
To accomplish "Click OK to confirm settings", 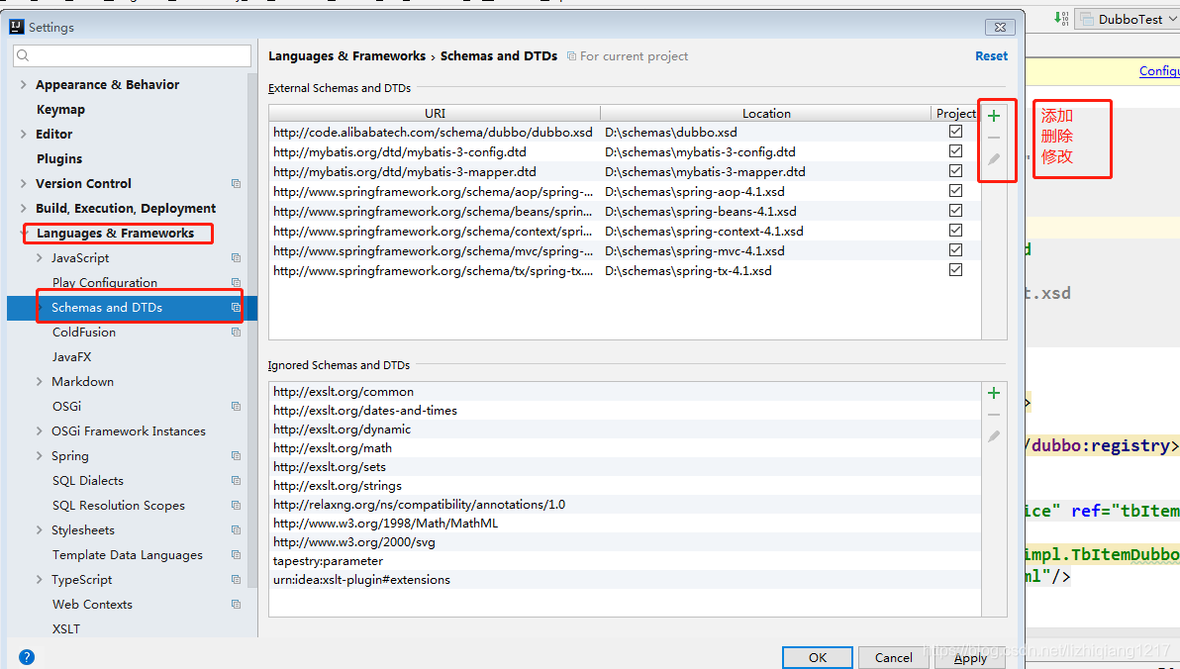I will point(818,658).
